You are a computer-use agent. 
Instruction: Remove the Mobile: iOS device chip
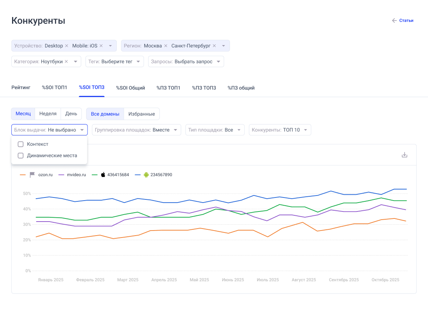coord(101,46)
